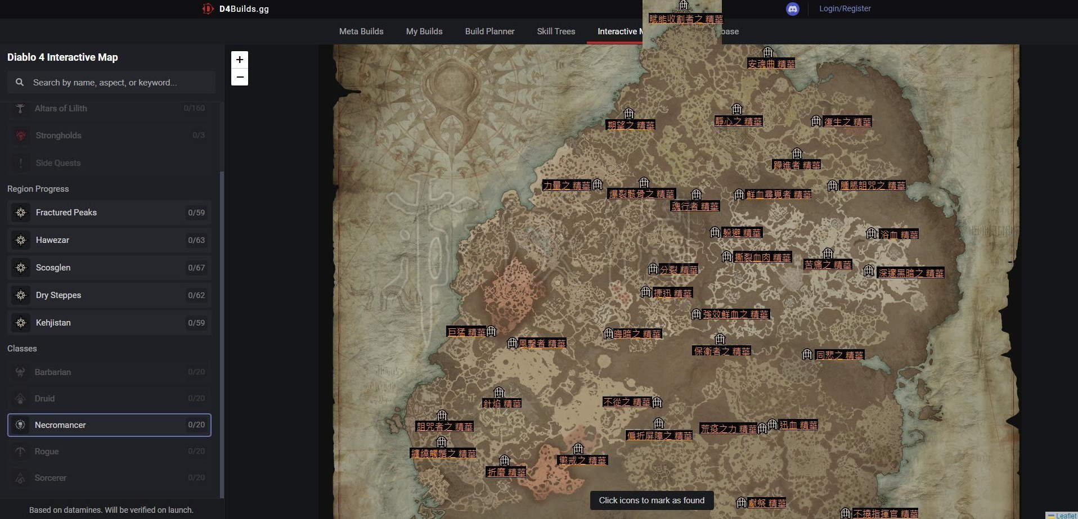1078x519 pixels.
Task: Click the dungeon marker beside 浴血精華
Action: coord(872,233)
